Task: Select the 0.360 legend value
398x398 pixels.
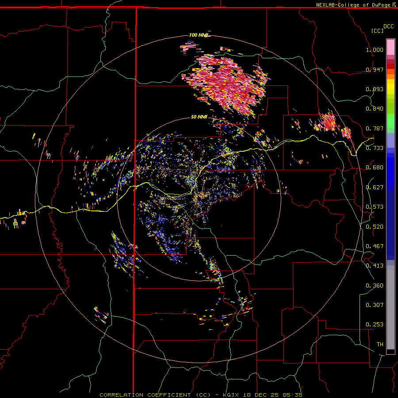Action: tap(375, 286)
